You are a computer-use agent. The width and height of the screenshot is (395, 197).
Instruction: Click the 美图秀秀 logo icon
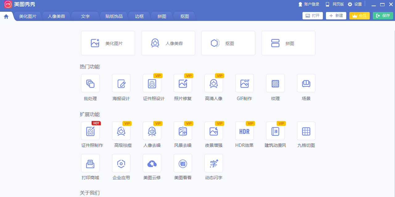point(8,4)
